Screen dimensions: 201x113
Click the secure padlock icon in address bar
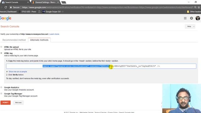[x=11, y=8]
